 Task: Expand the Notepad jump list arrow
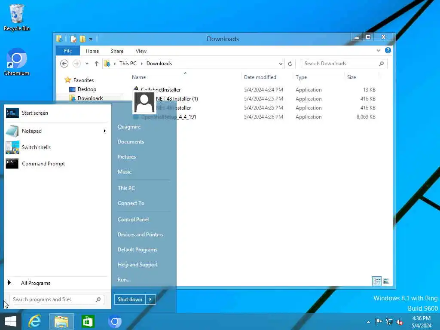(x=105, y=131)
